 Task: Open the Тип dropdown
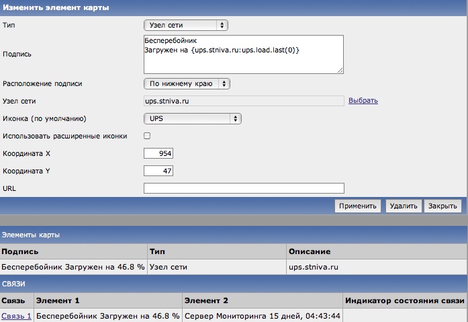click(x=186, y=25)
